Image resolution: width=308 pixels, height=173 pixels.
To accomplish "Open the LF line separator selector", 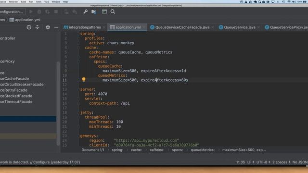I will click(251, 162).
